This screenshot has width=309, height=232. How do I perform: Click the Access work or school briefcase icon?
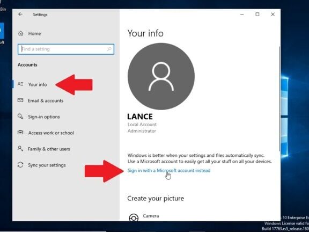point(20,132)
